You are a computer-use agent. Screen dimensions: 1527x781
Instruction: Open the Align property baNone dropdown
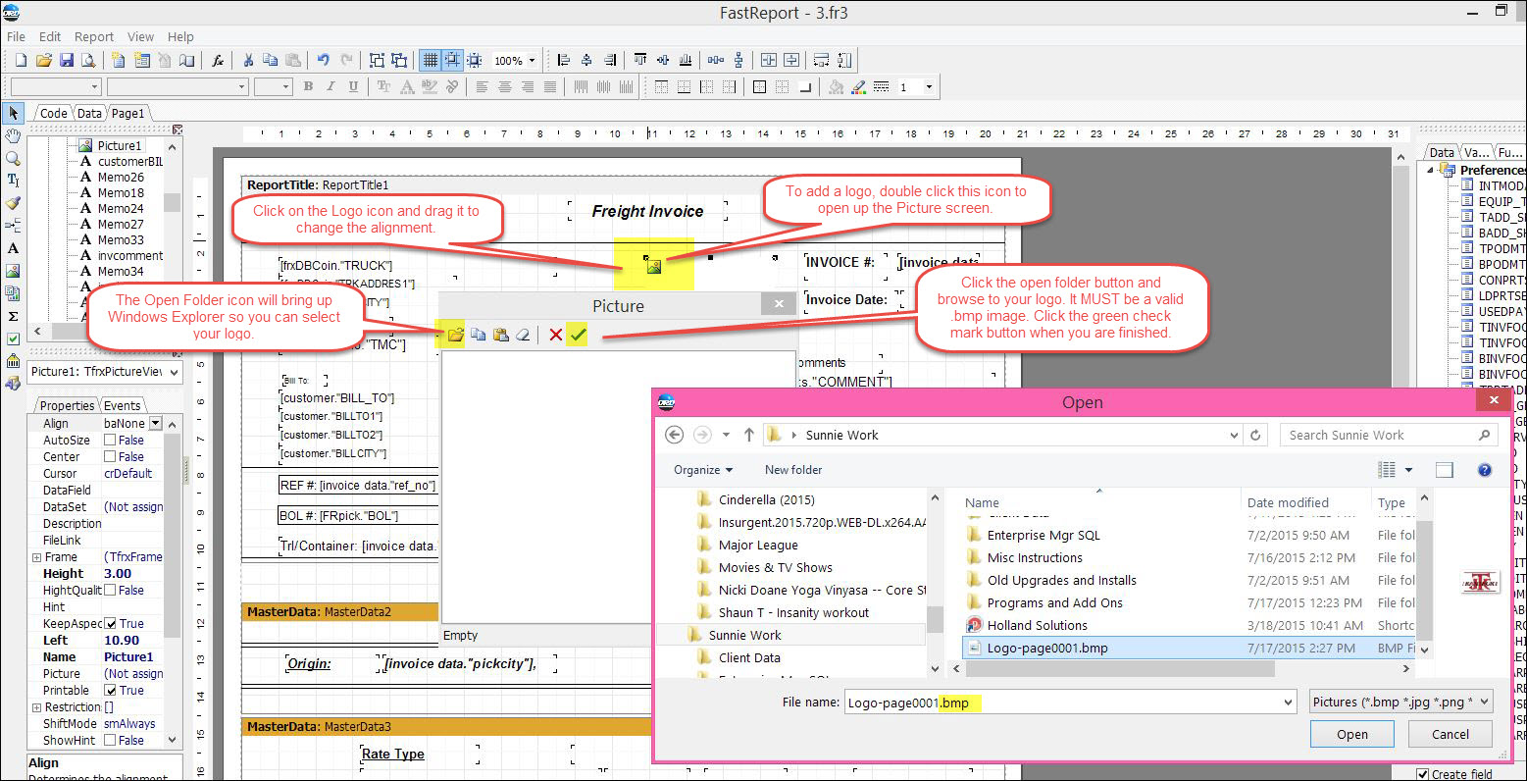[154, 424]
